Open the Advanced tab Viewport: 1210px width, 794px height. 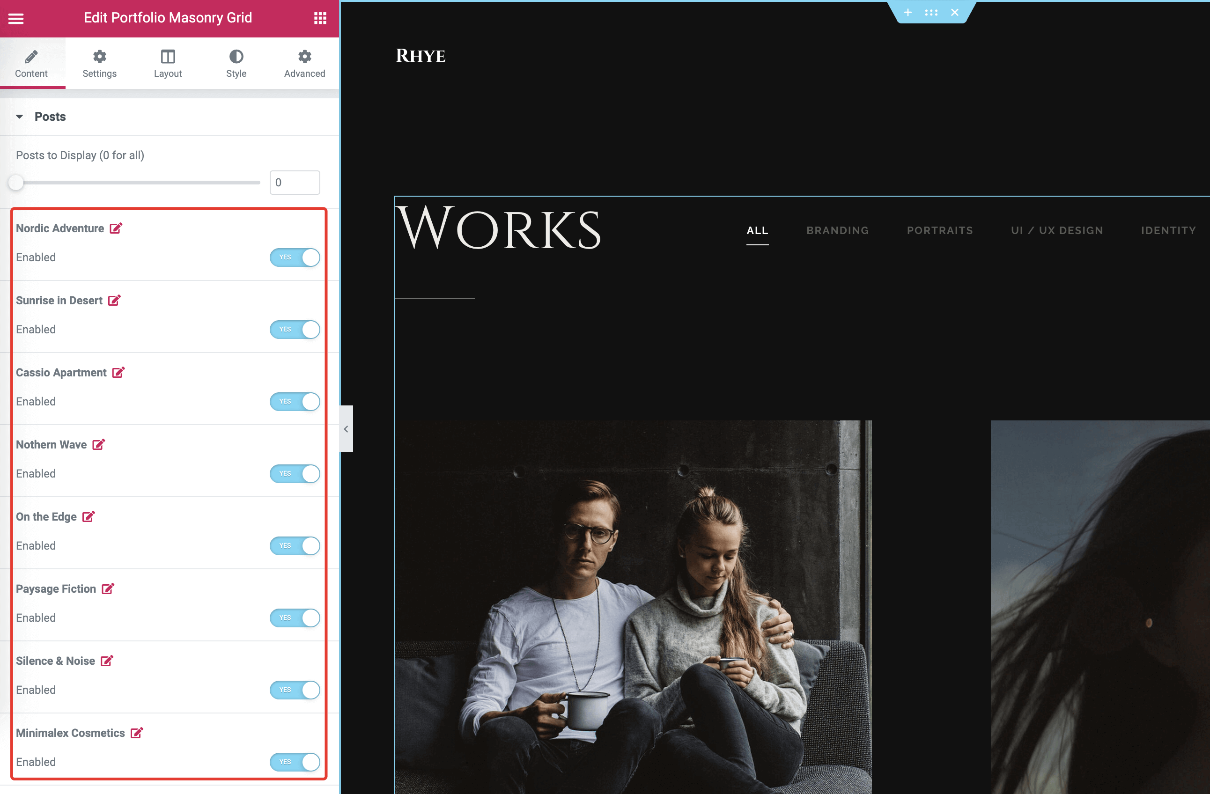[304, 63]
